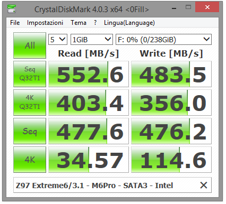The height and width of the screenshot is (204, 226).
Task: Expand the test count dropdown showing 5
Action: 58,39
